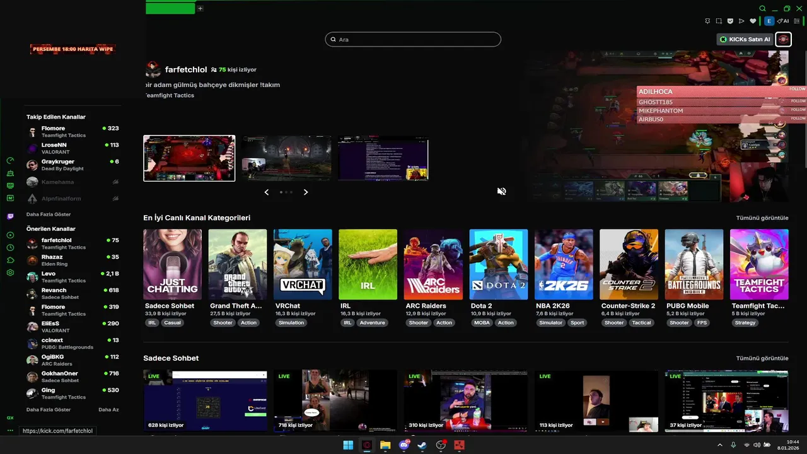
Task: Click the Strategy tag under Teamfight Tactics
Action: [x=745, y=323]
